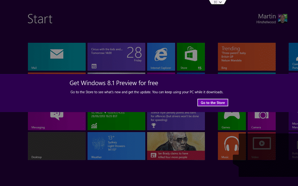Open the Messaging tile

(57, 121)
